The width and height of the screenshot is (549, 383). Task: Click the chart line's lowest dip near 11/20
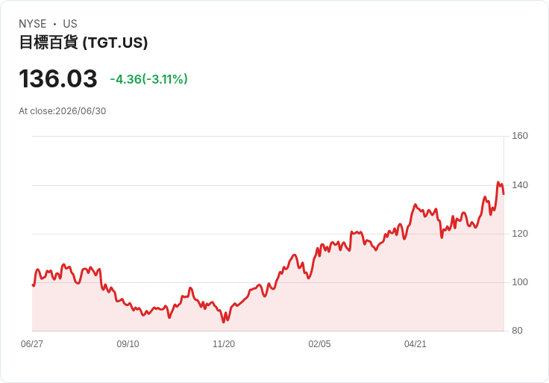[224, 322]
